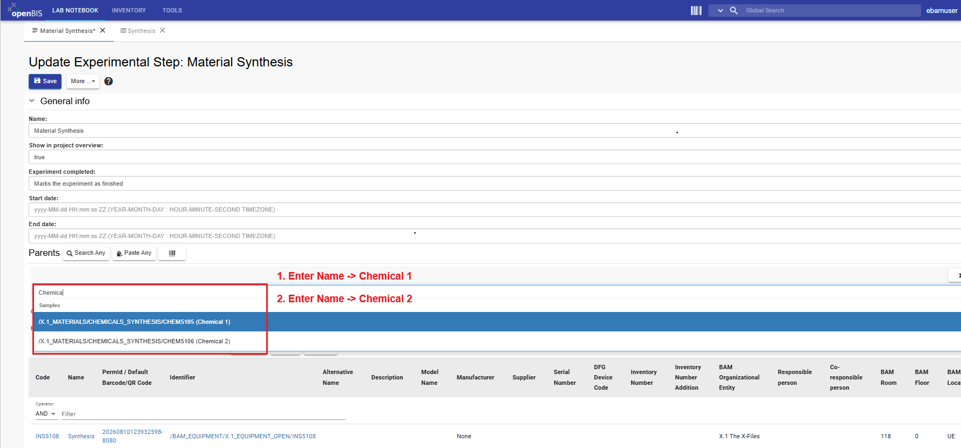Click the barcode button next to Paste Any

[172, 253]
